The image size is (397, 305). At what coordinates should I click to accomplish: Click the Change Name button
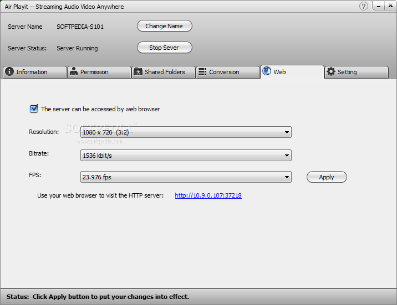pyautogui.click(x=165, y=26)
